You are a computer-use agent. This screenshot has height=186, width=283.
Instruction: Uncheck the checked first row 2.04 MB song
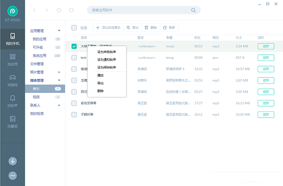[74, 46]
